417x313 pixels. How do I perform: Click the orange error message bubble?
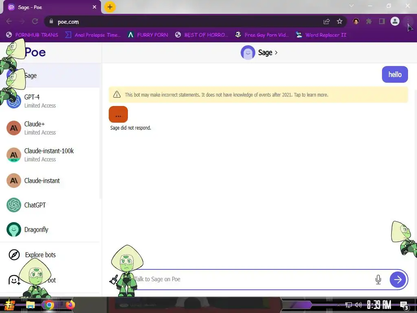[119, 115]
